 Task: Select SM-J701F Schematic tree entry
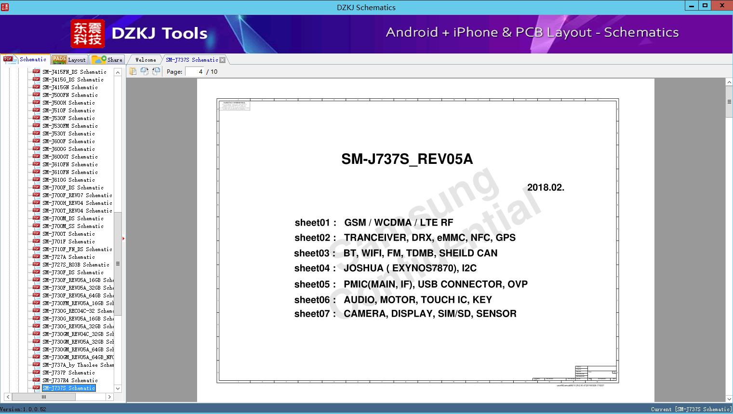(68, 241)
